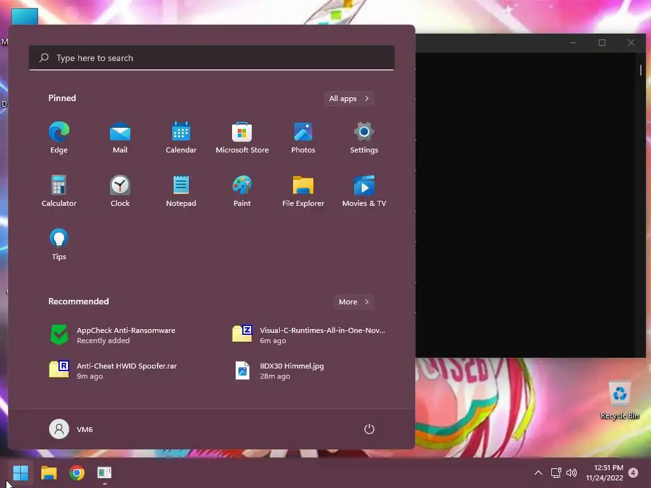Open the Clock app
Viewport: 651px width, 488px height.
pyautogui.click(x=120, y=191)
